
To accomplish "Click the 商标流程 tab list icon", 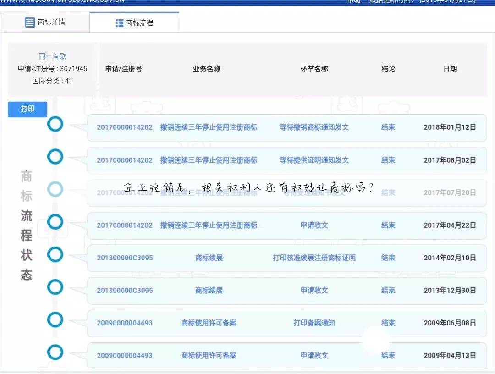I will (119, 23).
